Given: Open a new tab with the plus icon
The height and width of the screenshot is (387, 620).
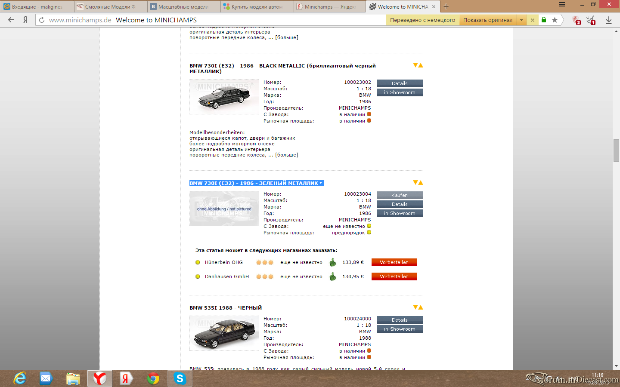Looking at the screenshot, I should pos(446,6).
